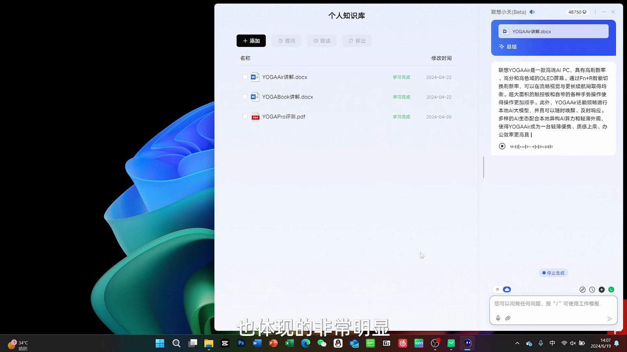
Task: Click the 提问 ask button
Action: tap(286, 41)
